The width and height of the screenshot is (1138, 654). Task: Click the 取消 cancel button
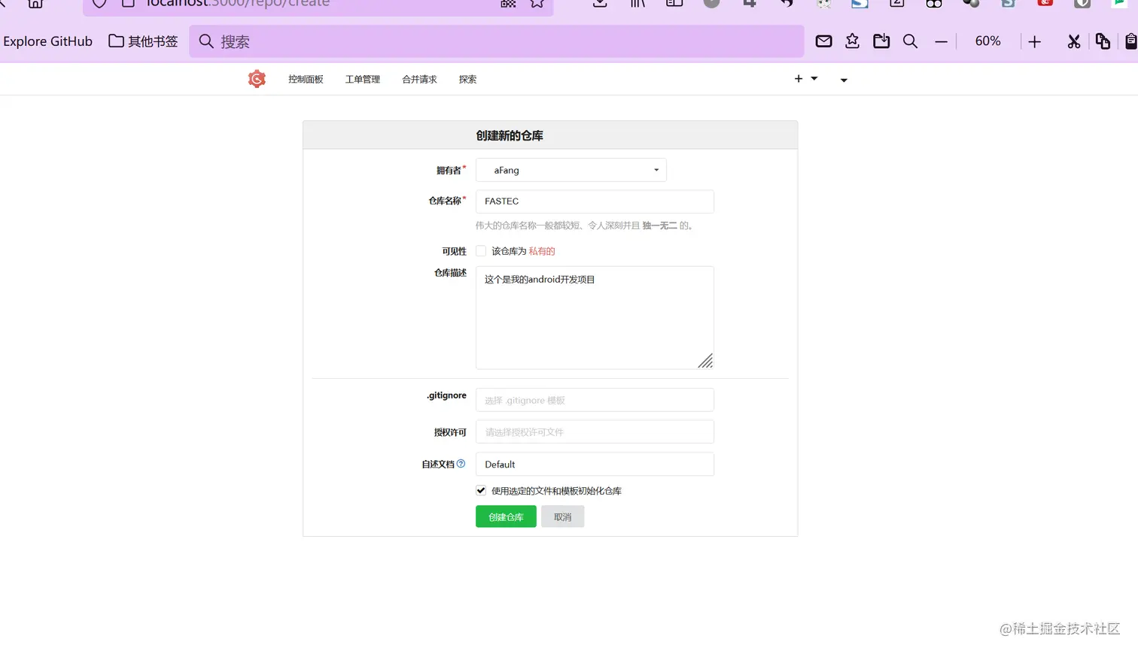563,516
